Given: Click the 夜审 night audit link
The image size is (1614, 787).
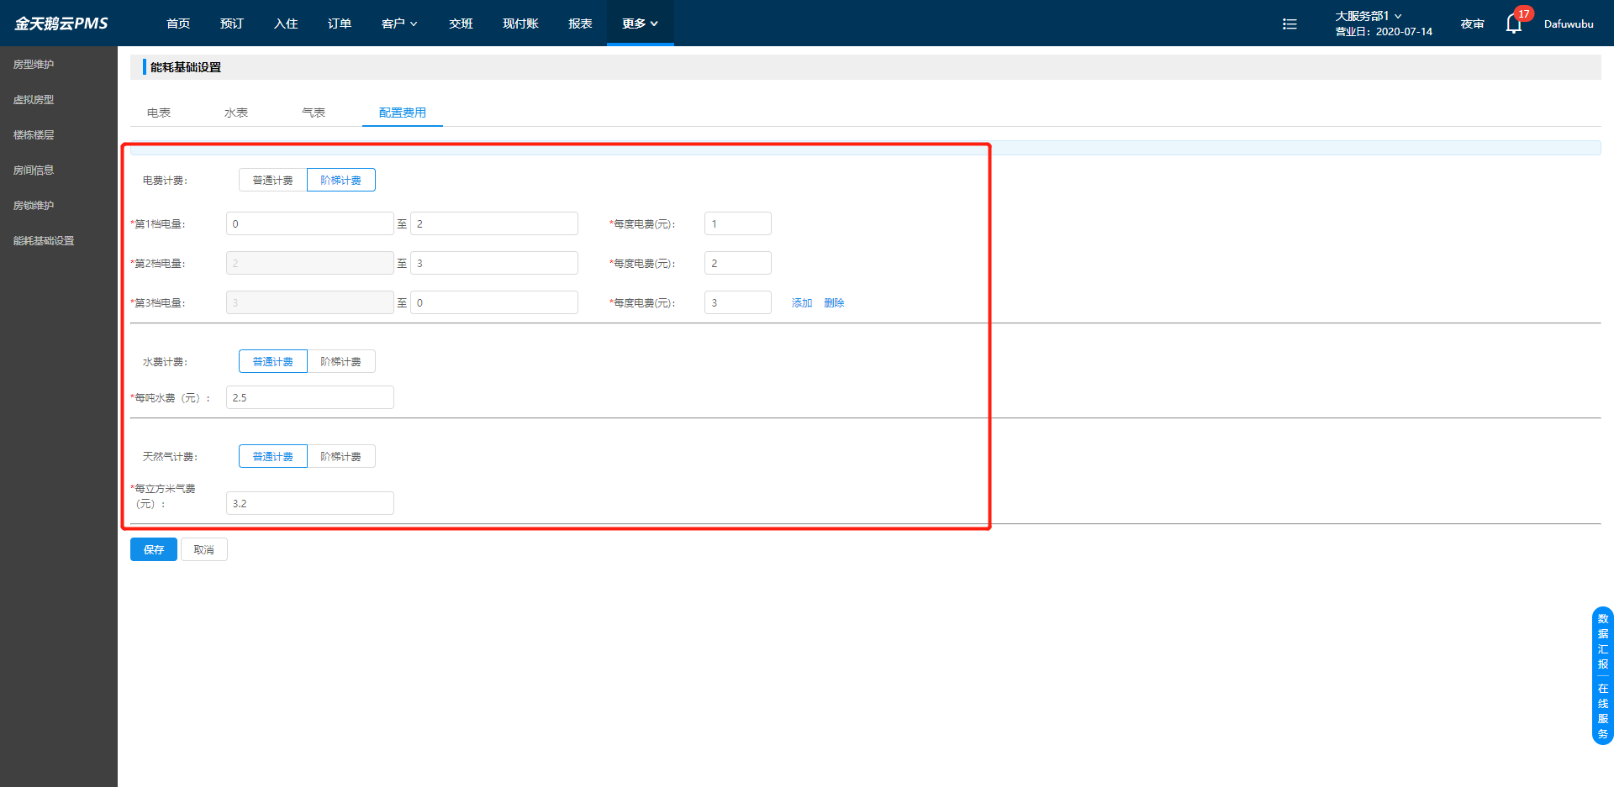Looking at the screenshot, I should [1472, 24].
